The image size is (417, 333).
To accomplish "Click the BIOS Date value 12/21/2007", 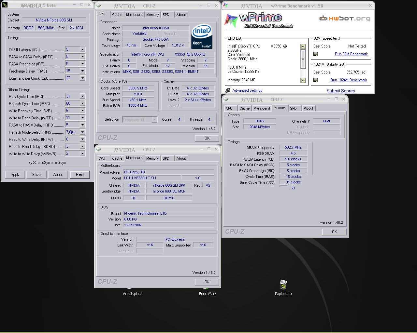I will point(168,225).
